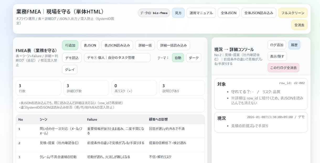Click 全体JSON読み込み to import
This screenshot has height=163, width=320.
pyautogui.click(x=259, y=13)
